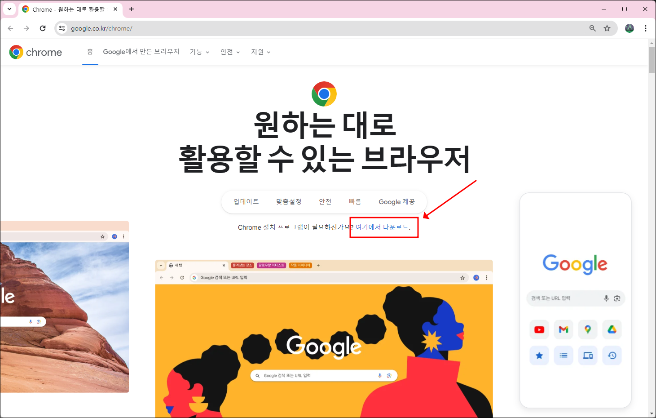
Task: Click bookmarks star tile on phone mockup
Action: point(539,356)
